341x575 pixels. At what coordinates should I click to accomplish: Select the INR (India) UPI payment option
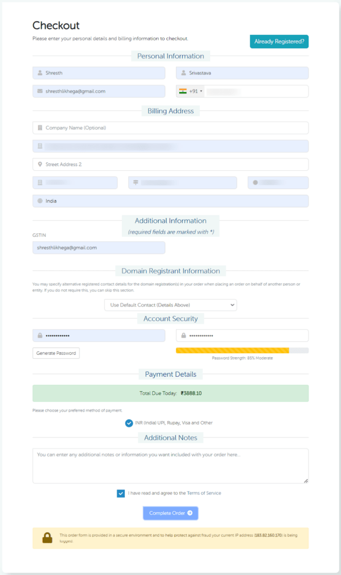129,423
